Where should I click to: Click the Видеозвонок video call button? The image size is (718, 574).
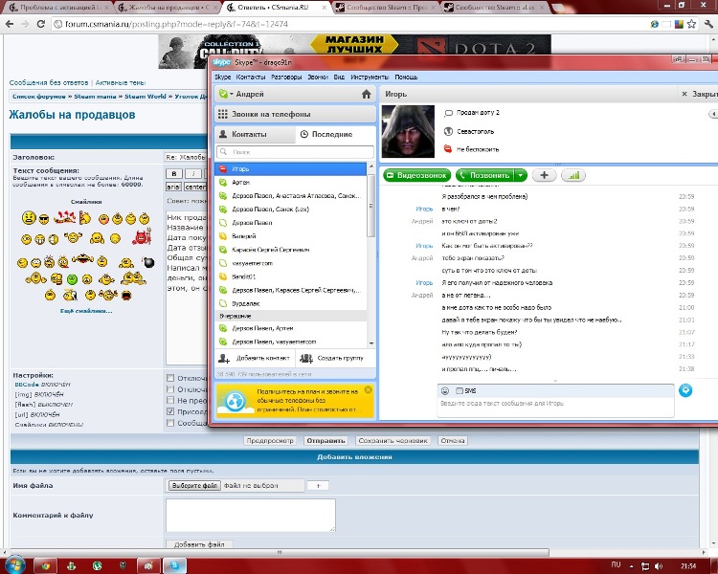click(417, 175)
